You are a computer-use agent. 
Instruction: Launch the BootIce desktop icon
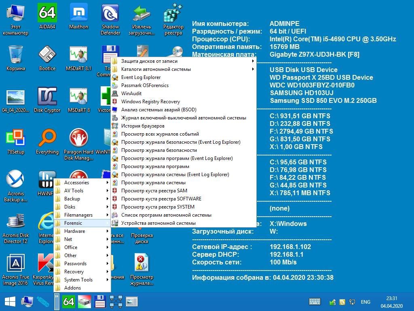point(47,58)
